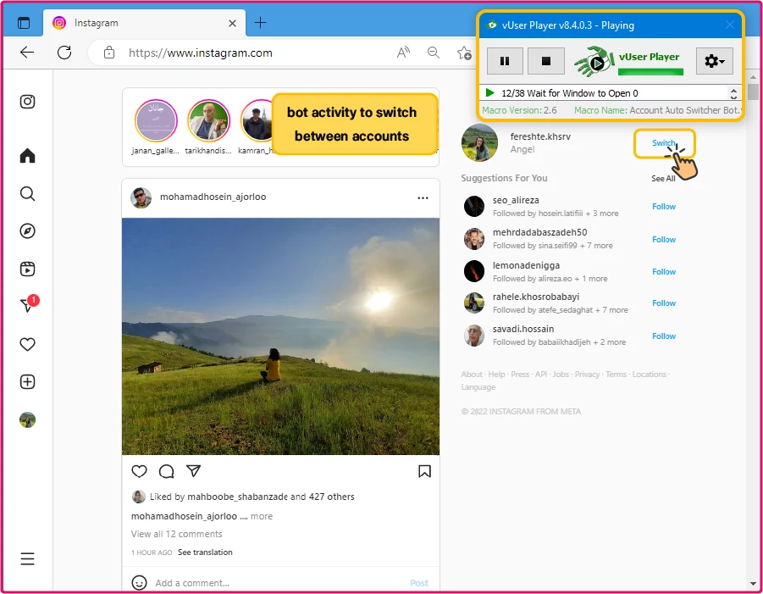This screenshot has width=763, height=594.
Task: Follow rahele.khosrobabayi
Action: coord(664,303)
